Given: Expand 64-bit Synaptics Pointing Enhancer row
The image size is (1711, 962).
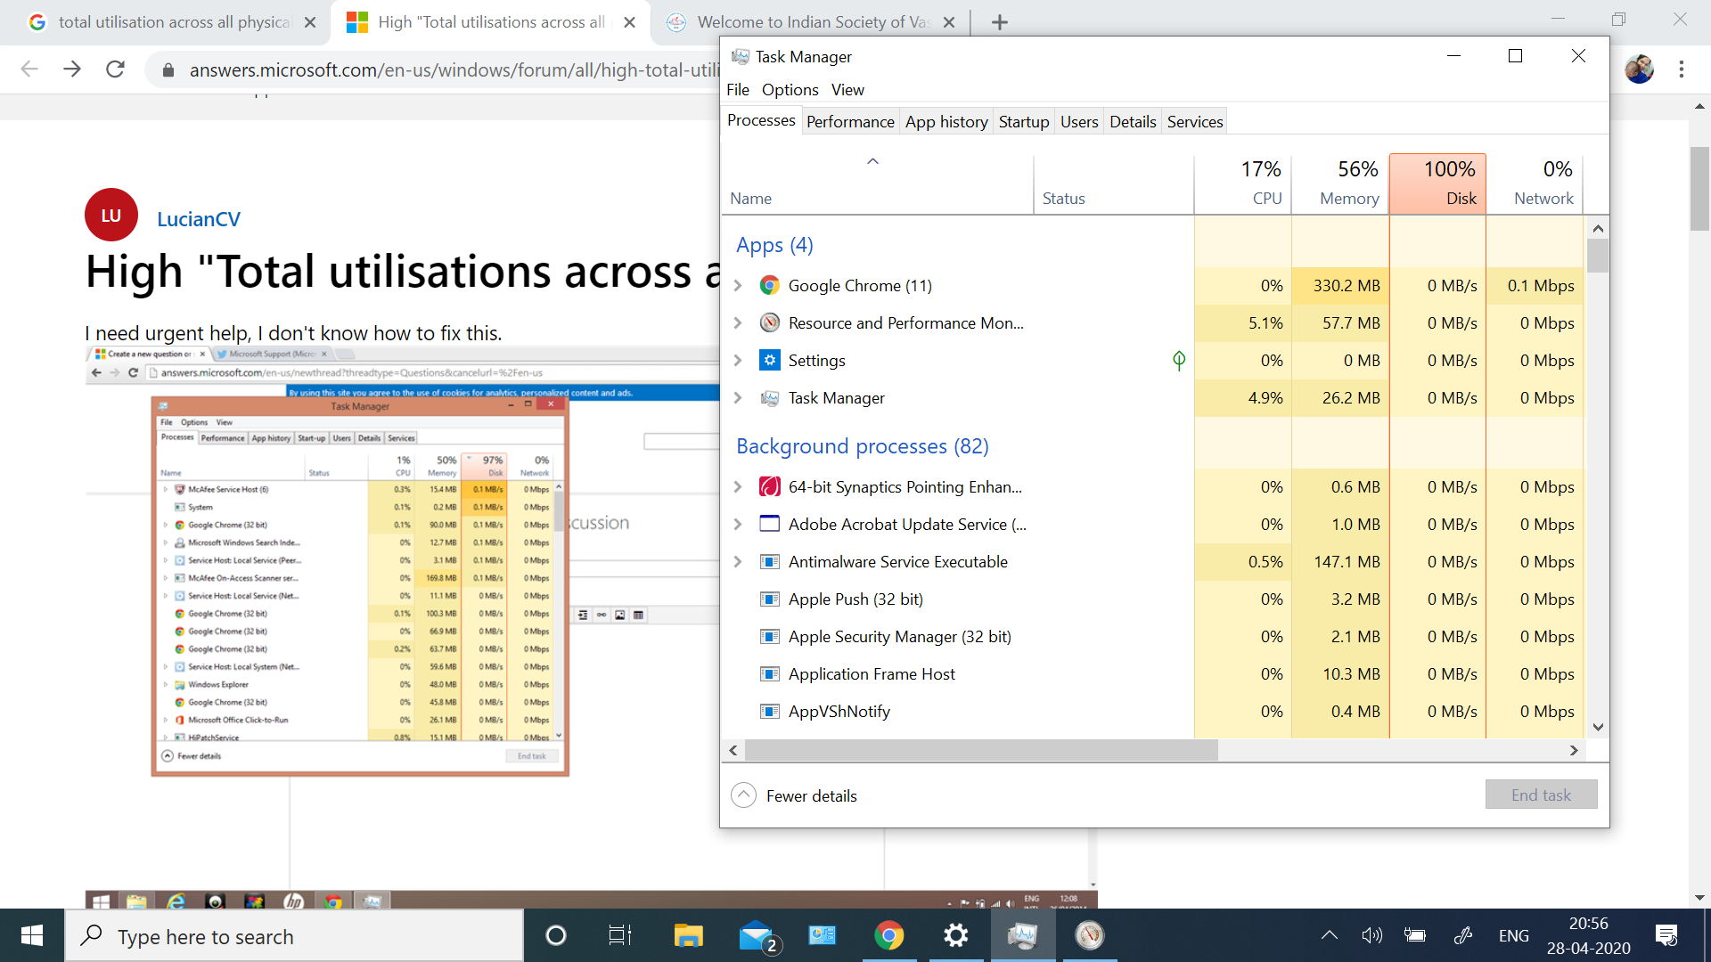Looking at the screenshot, I should point(738,486).
